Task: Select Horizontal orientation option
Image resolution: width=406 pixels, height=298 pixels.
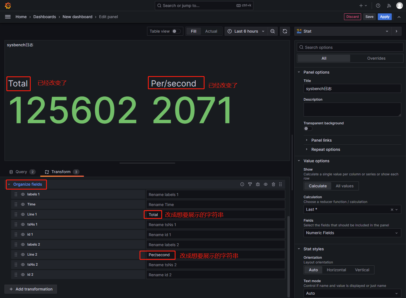Action: (336, 270)
